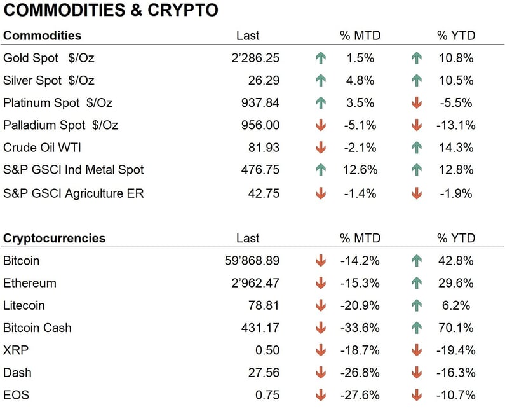Click S&P GSCI Ind Metal MTD arrow

coord(320,170)
